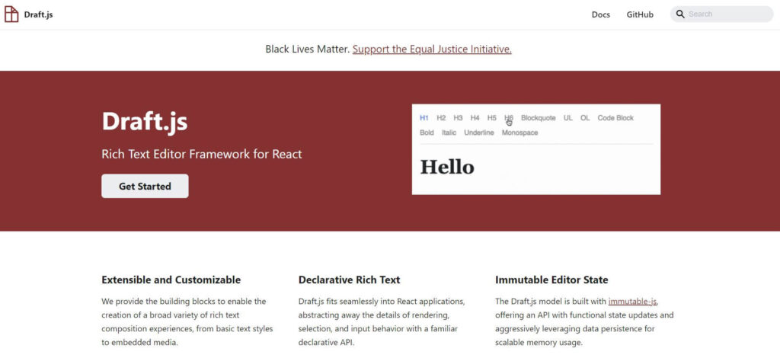Apply the H5 heading style
The width and height of the screenshot is (780, 358).
(x=492, y=118)
